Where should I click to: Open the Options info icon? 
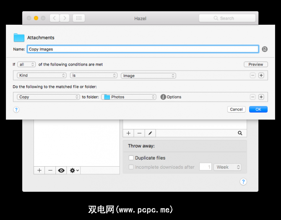163,97
